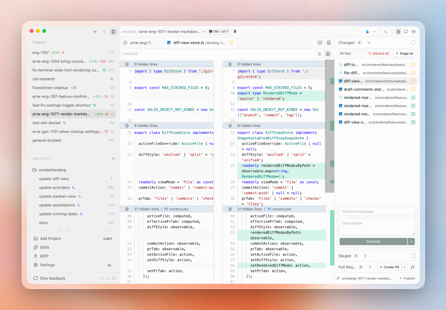Click added icon of diff-view-s... row
The image size is (446, 310).
[413, 122]
